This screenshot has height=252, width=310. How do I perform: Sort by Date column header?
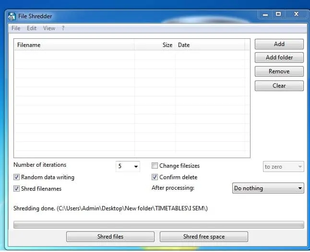tap(210, 45)
